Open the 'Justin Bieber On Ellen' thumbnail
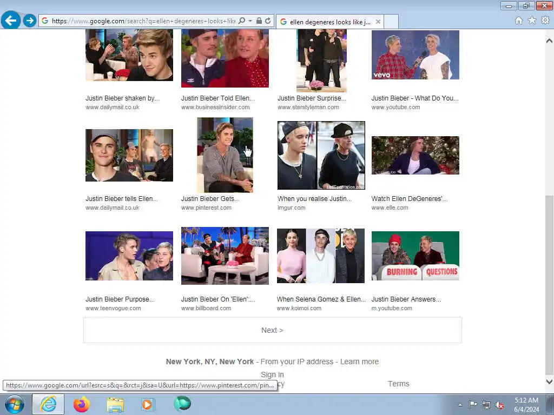 [x=225, y=256]
